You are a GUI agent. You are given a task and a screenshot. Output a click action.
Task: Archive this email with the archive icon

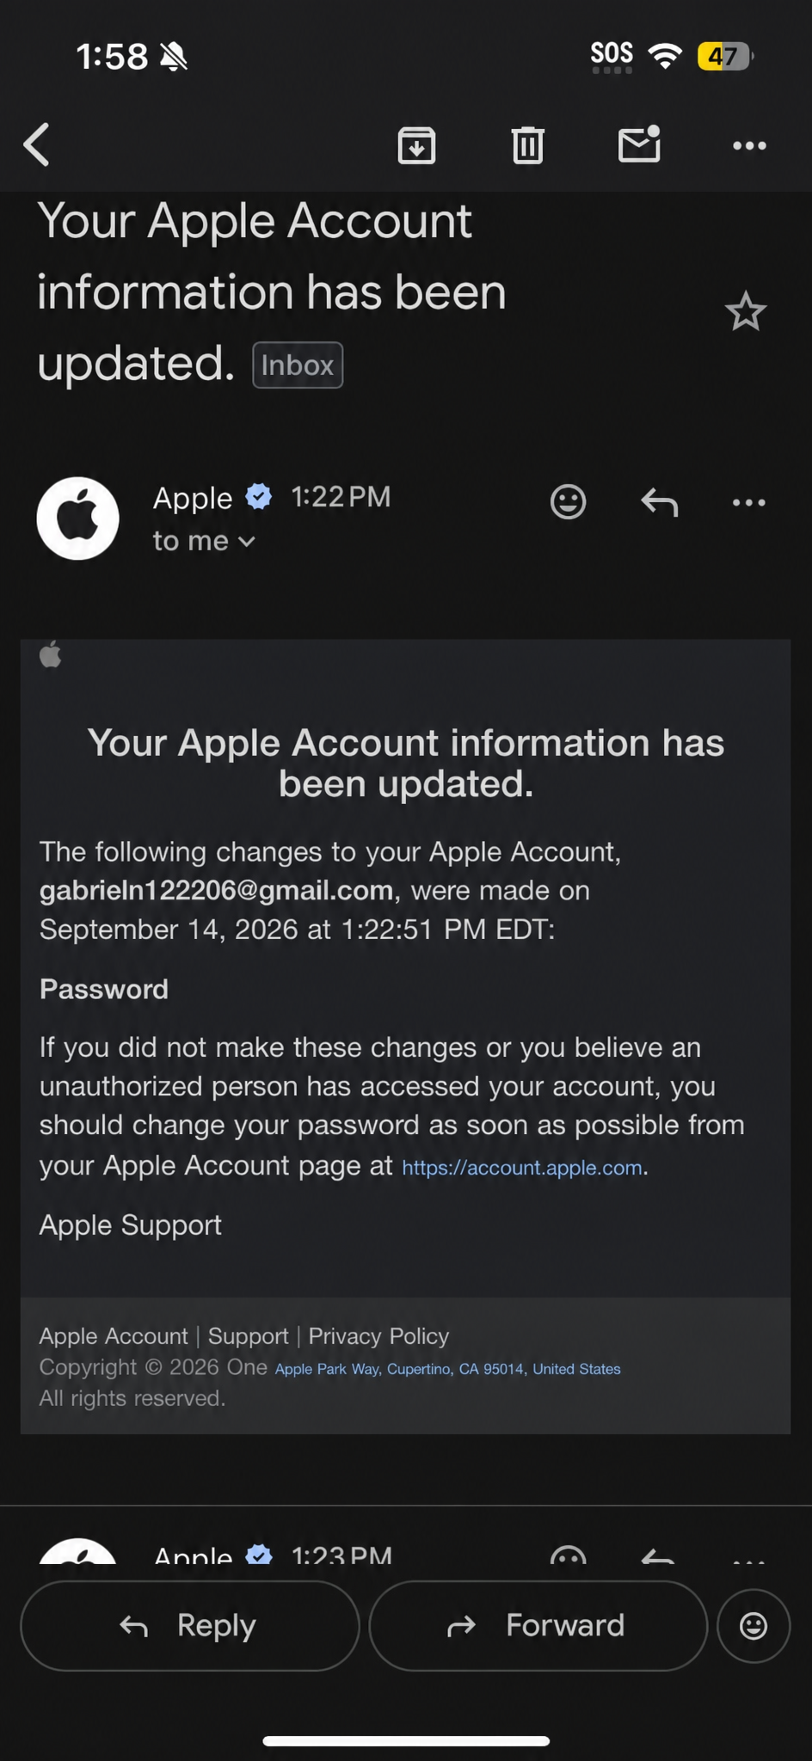pyautogui.click(x=416, y=144)
